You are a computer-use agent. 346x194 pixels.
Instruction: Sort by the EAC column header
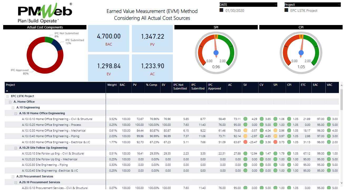pyautogui.click(x=315, y=85)
